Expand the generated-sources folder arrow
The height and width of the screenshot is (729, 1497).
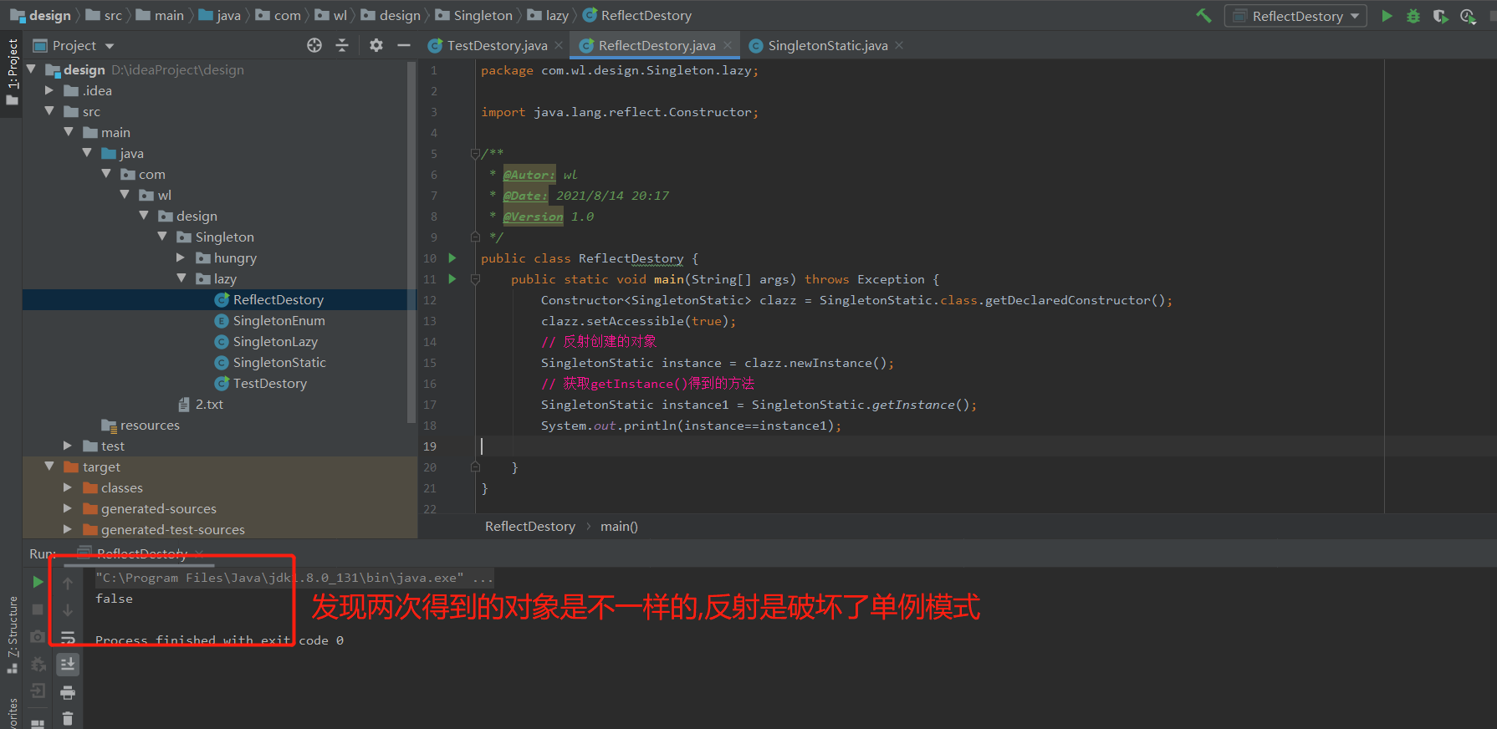click(x=68, y=508)
